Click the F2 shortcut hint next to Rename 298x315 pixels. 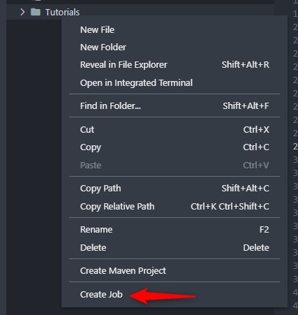coord(265,230)
